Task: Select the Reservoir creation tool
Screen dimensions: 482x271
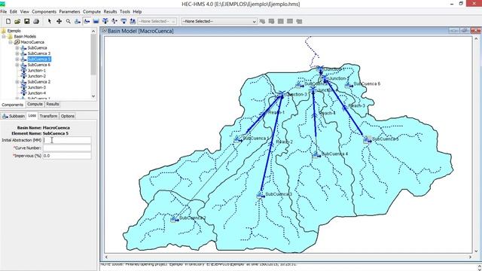Action: (96, 21)
